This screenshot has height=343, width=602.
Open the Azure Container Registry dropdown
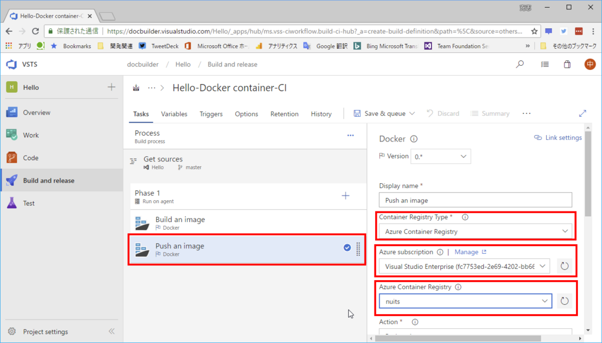coord(466,301)
